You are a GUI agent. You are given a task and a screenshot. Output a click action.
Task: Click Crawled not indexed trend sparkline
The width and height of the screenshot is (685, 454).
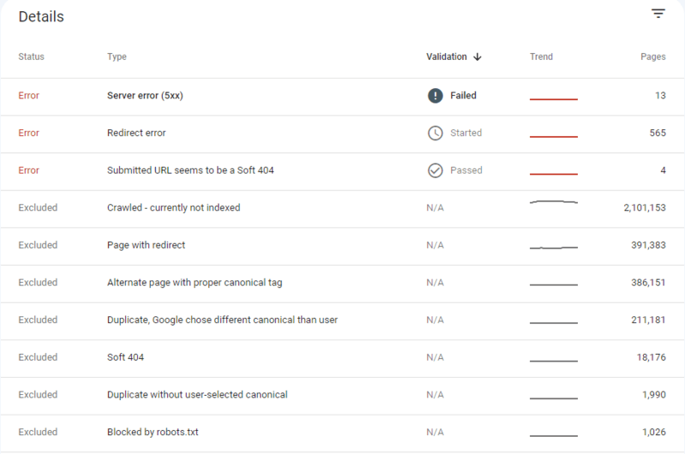[553, 203]
